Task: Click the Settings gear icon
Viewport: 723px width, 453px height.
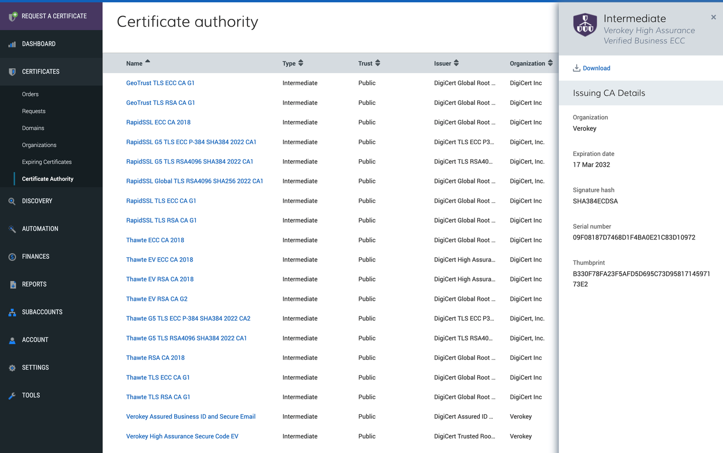Action: pyautogui.click(x=12, y=367)
